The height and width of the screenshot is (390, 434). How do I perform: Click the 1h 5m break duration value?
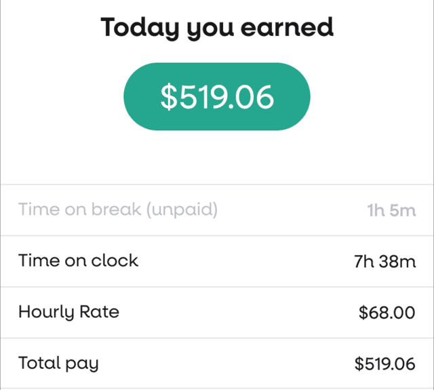coord(391,210)
